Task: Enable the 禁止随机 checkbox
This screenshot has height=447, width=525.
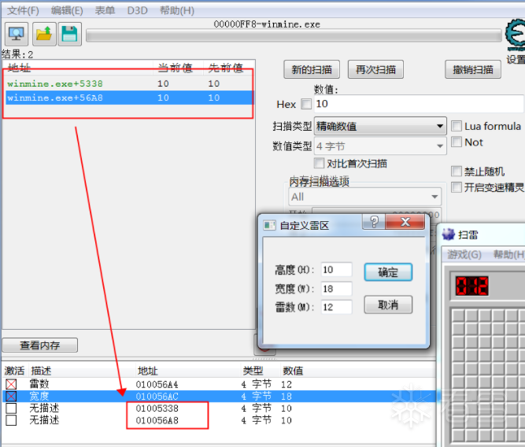Action: (x=457, y=171)
